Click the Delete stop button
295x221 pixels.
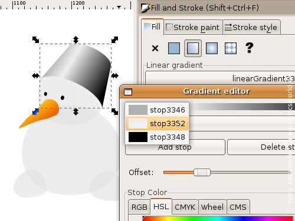(261, 147)
